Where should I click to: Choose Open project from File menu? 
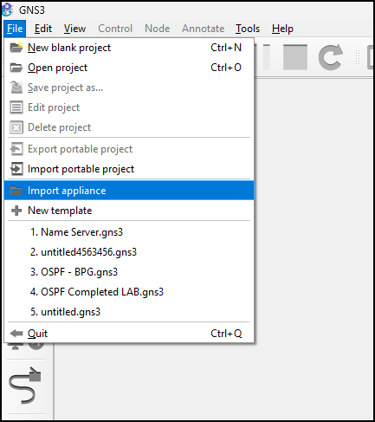tap(129, 68)
